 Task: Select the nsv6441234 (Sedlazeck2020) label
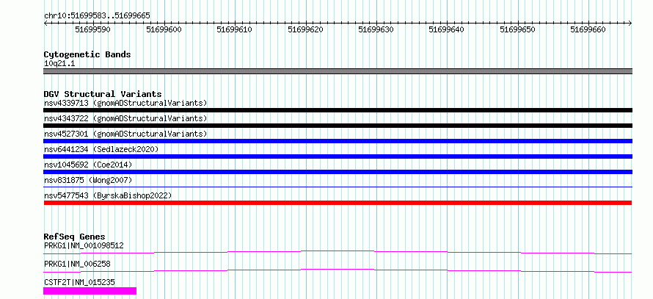coord(101,149)
